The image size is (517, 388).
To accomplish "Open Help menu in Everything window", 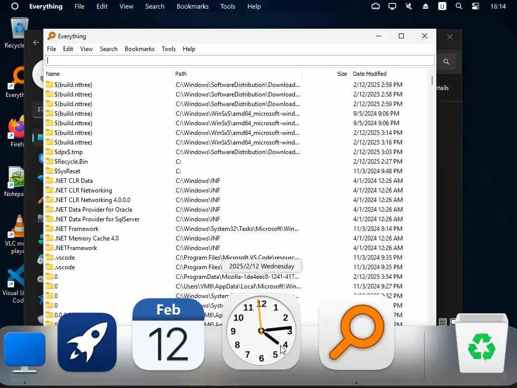I will [x=189, y=49].
